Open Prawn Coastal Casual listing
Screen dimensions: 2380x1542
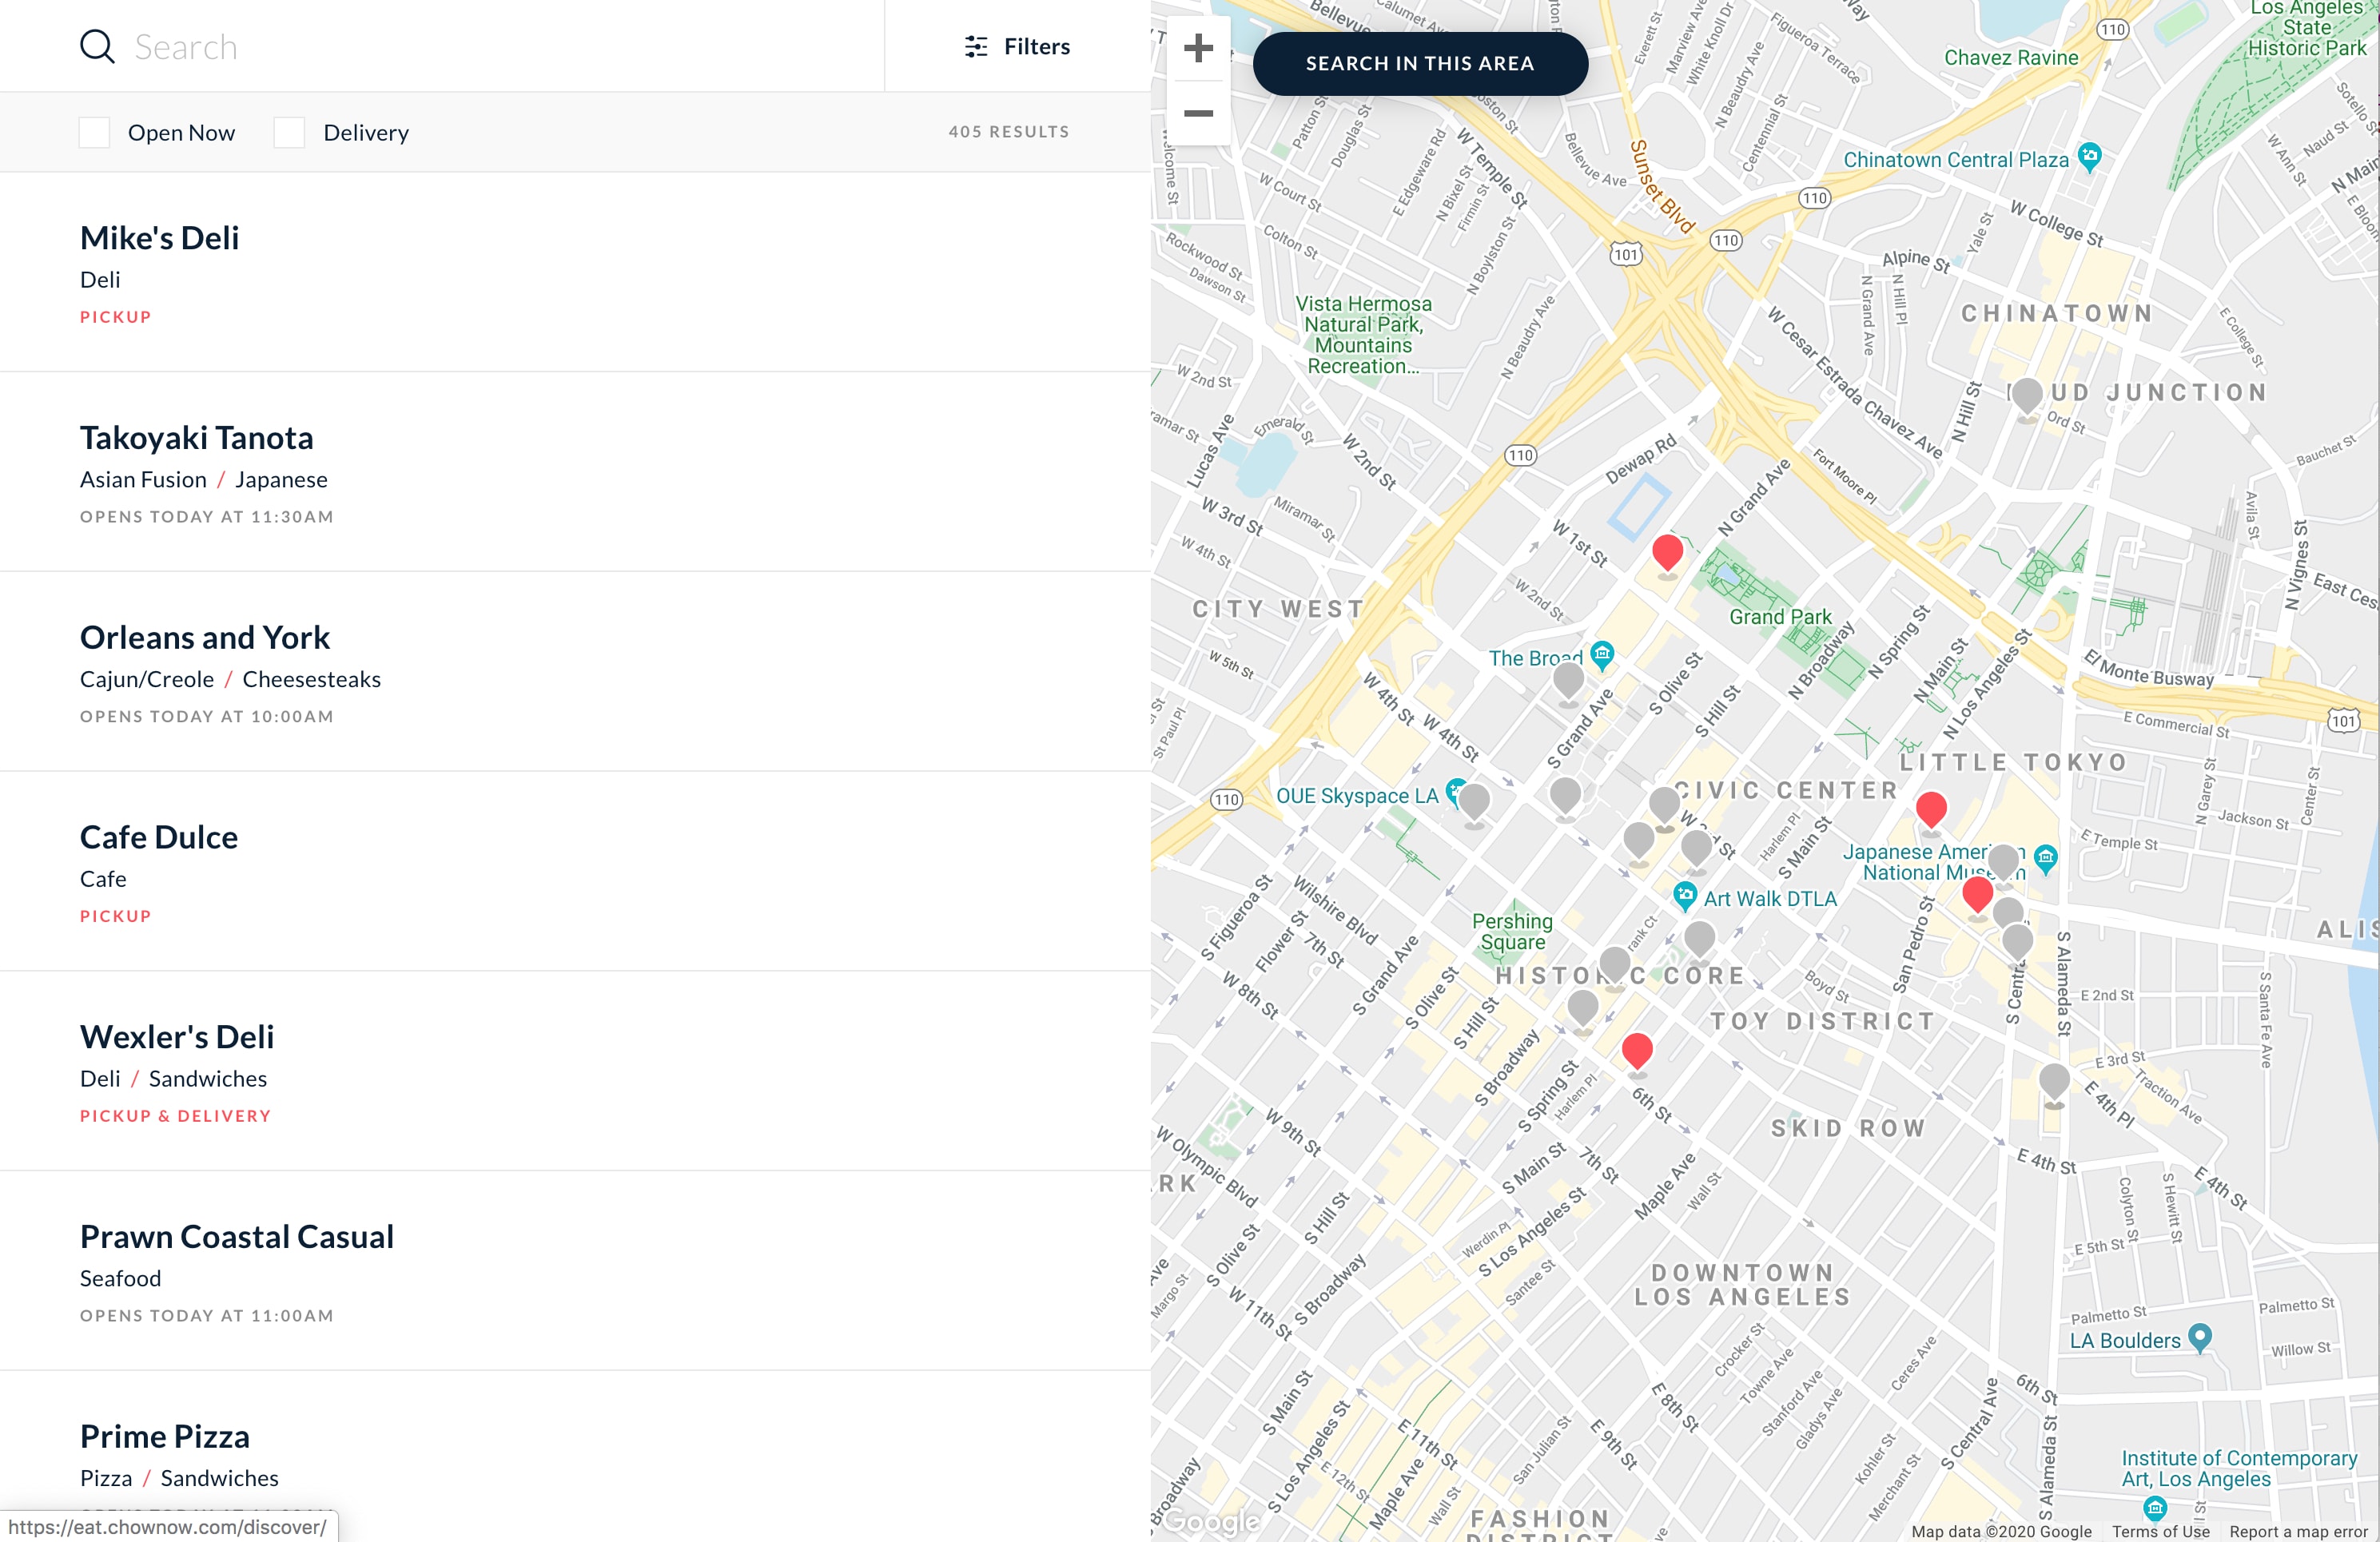click(x=237, y=1237)
